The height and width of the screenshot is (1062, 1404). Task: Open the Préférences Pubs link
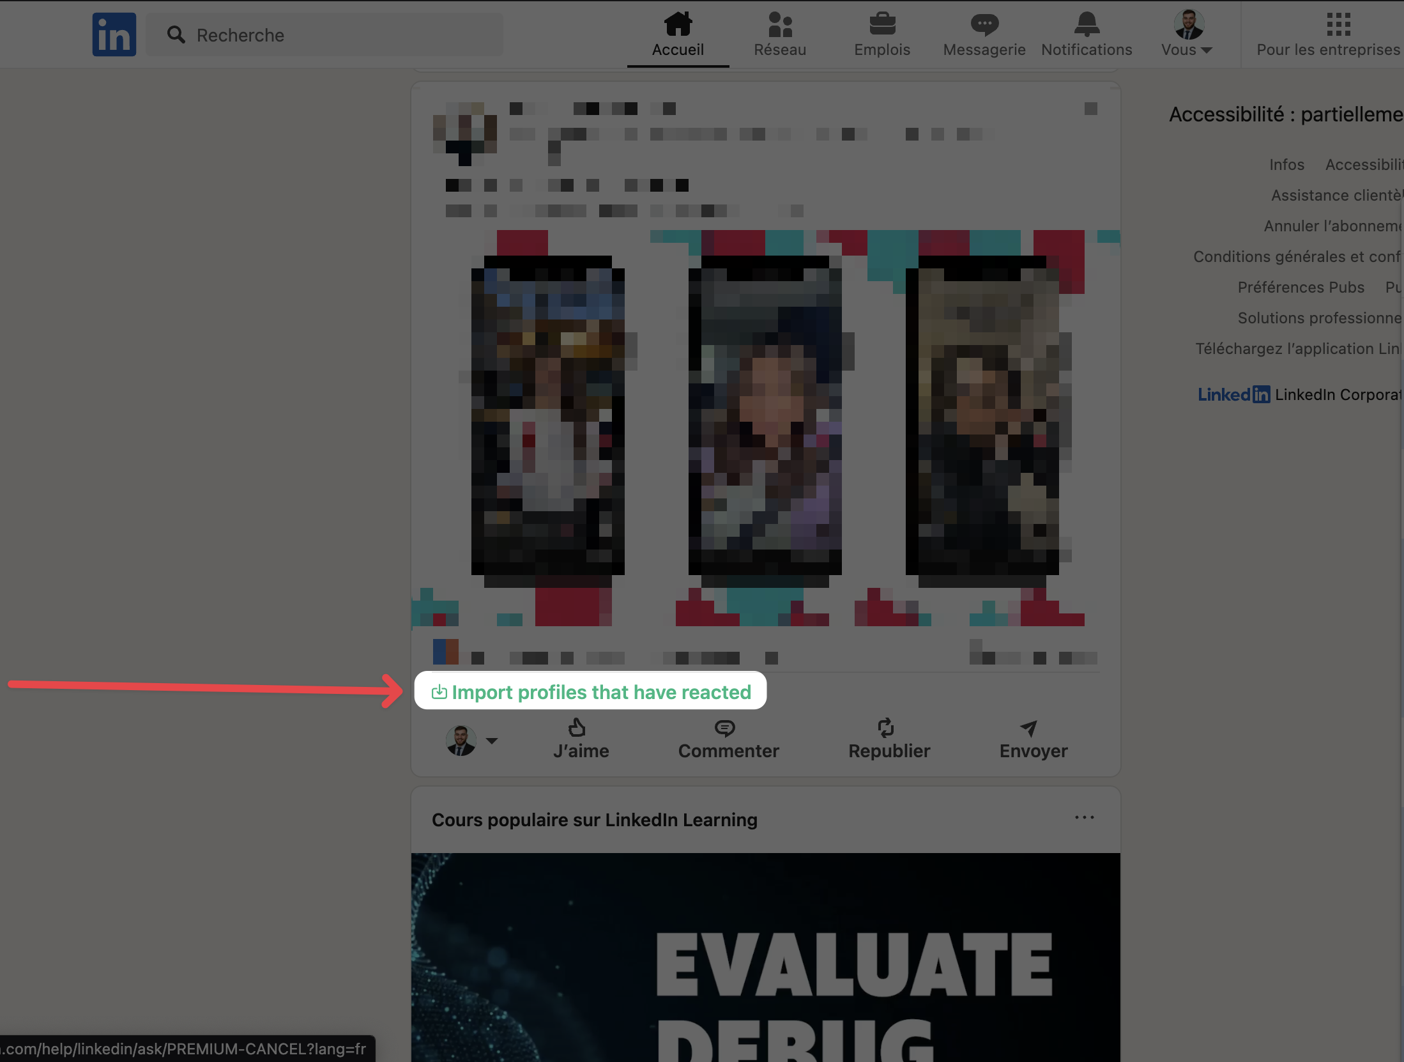[1301, 287]
